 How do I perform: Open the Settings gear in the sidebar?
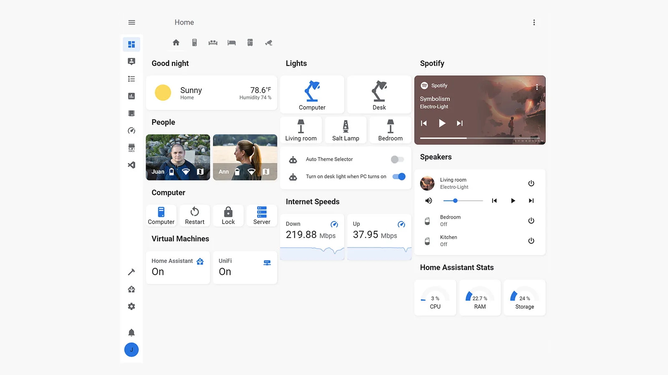(x=132, y=306)
